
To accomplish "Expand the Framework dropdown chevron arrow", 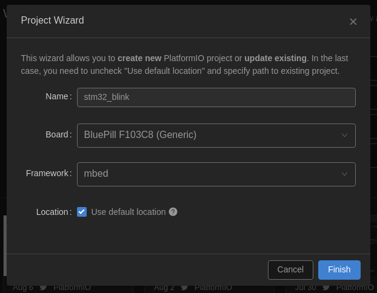I will pyautogui.click(x=344, y=174).
